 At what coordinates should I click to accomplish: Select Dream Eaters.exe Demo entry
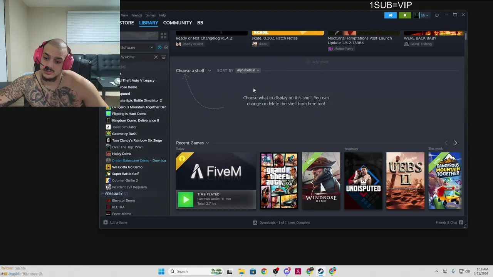[x=136, y=160]
